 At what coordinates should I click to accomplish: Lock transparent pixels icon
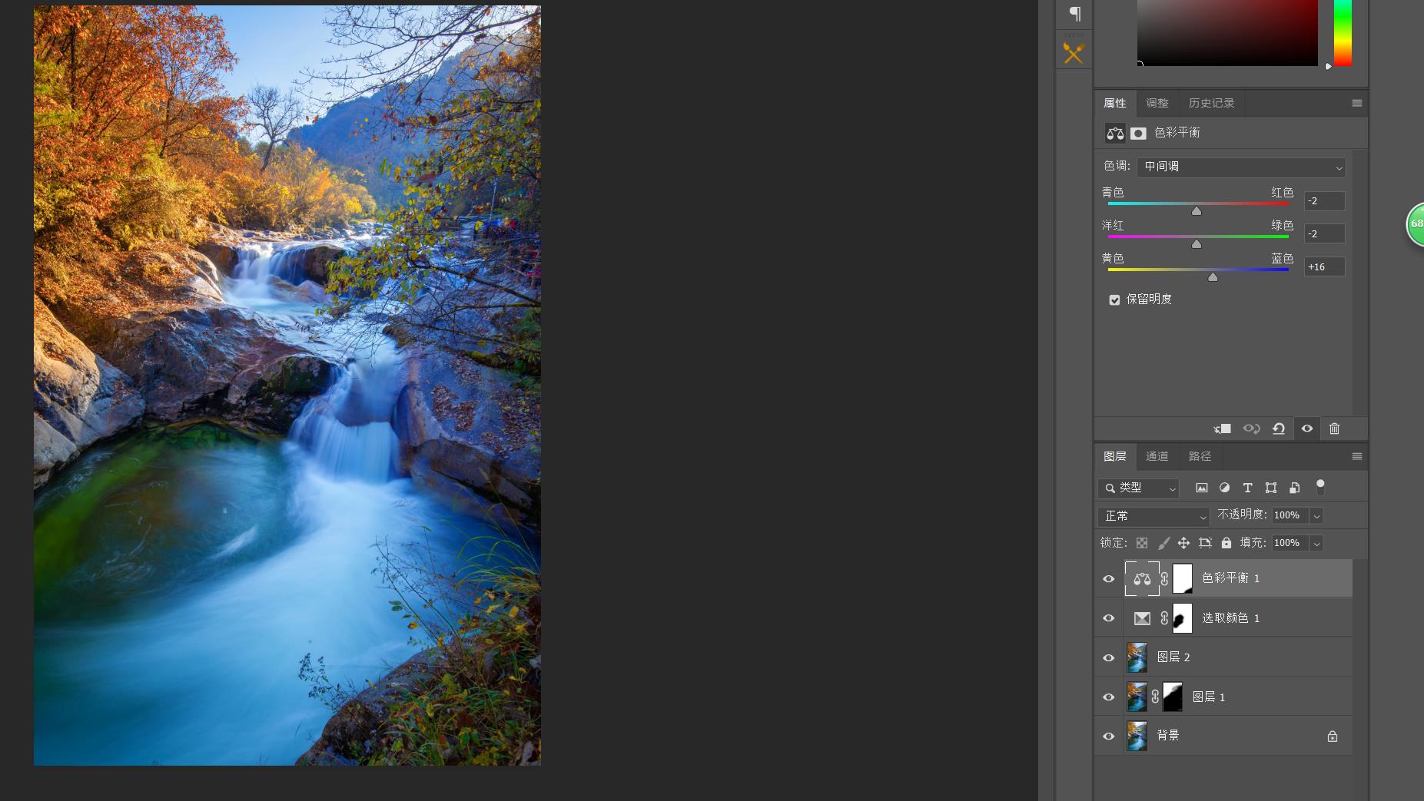coord(1142,543)
